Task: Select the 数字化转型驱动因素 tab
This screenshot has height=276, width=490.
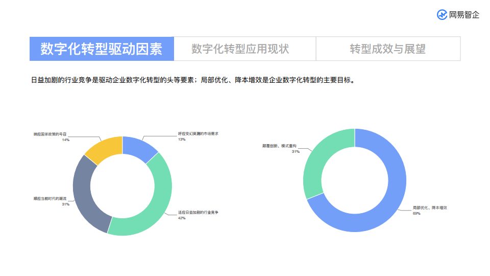Action: [x=102, y=49]
